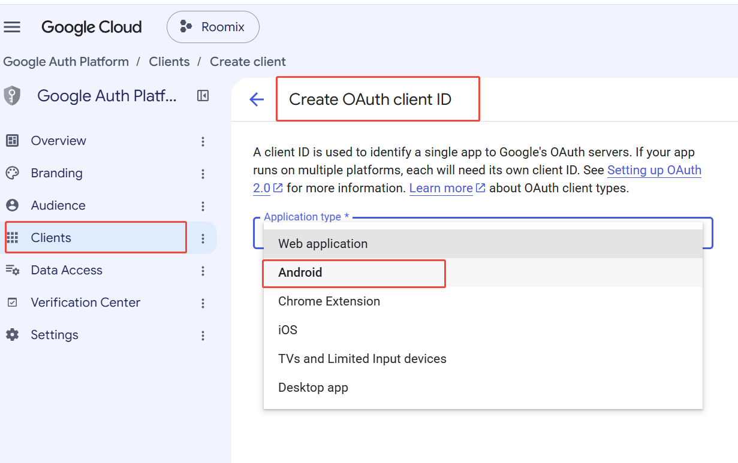The height and width of the screenshot is (463, 738).
Task: Click the Create client breadcrumb
Action: (248, 62)
